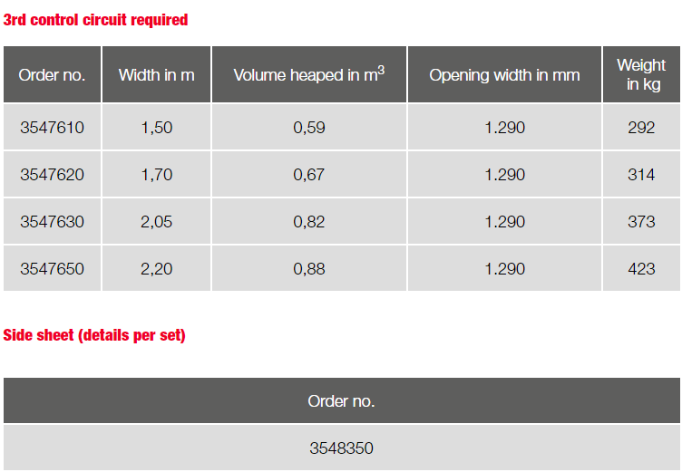Click the 'Opening width in mm' header
Screen dimensions: 682x472
pos(504,75)
